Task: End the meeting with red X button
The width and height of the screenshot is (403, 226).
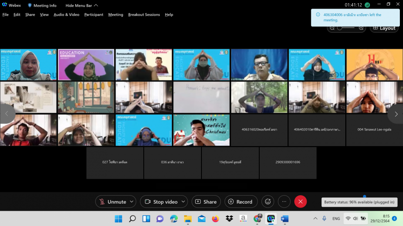Action: [x=300, y=202]
